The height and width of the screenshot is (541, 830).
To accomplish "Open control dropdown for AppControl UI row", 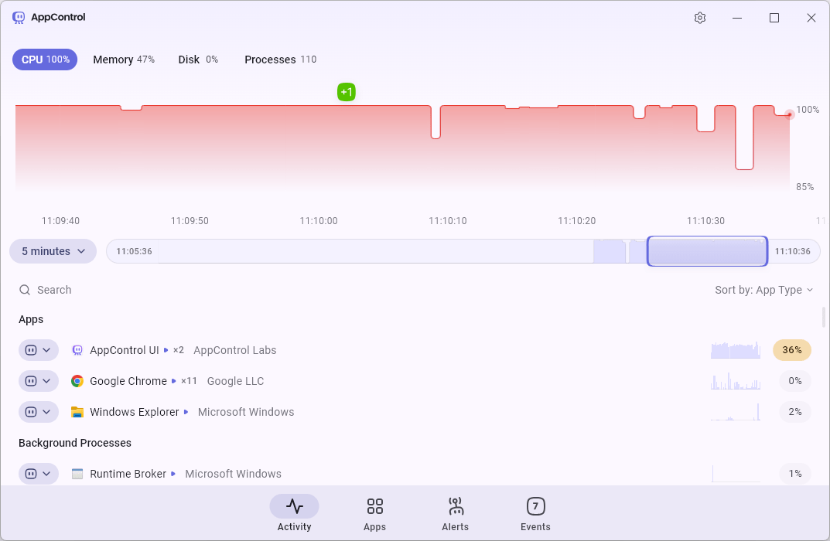I will click(x=39, y=350).
